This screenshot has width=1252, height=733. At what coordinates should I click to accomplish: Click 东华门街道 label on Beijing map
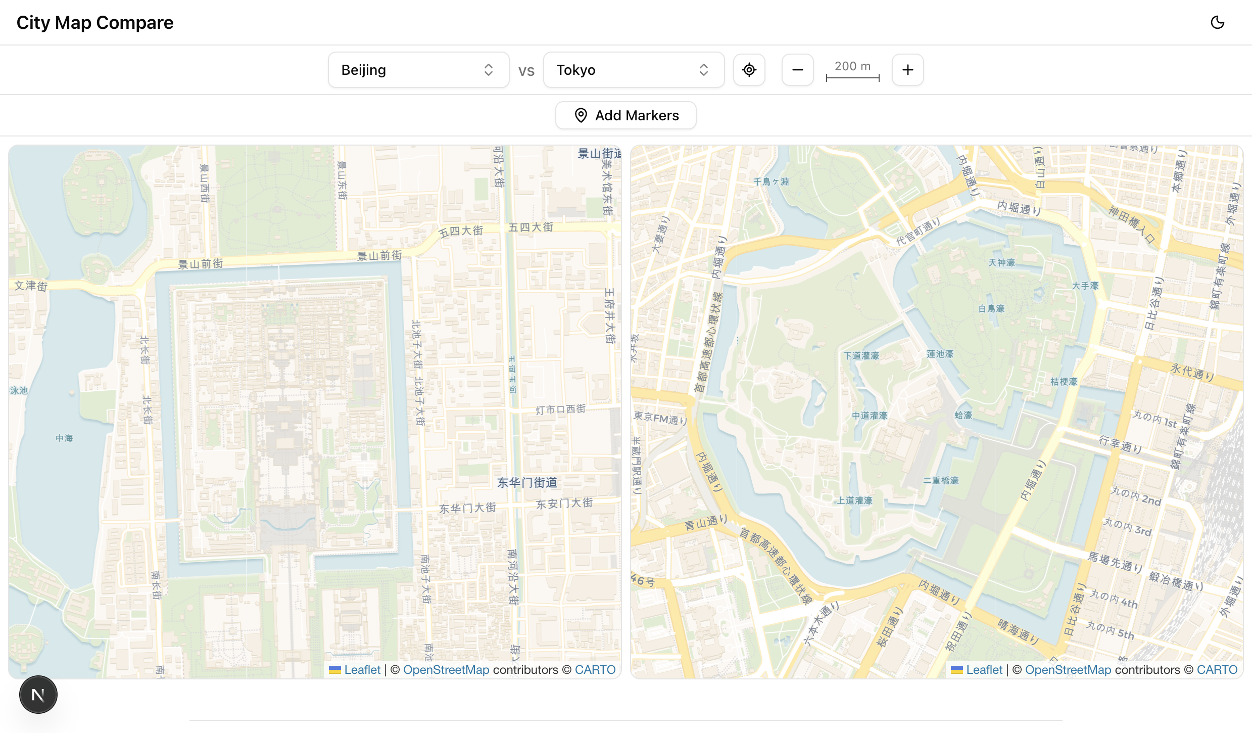pos(527,482)
